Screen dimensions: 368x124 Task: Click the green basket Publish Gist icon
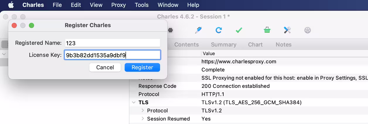[x=267, y=30]
